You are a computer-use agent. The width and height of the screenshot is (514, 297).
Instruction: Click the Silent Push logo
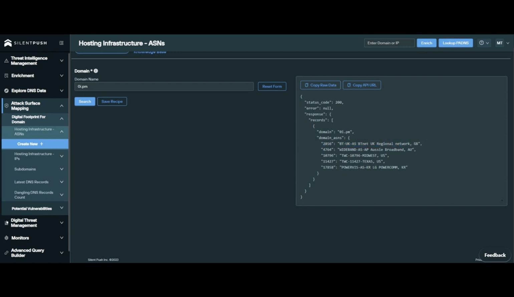pyautogui.click(x=25, y=43)
